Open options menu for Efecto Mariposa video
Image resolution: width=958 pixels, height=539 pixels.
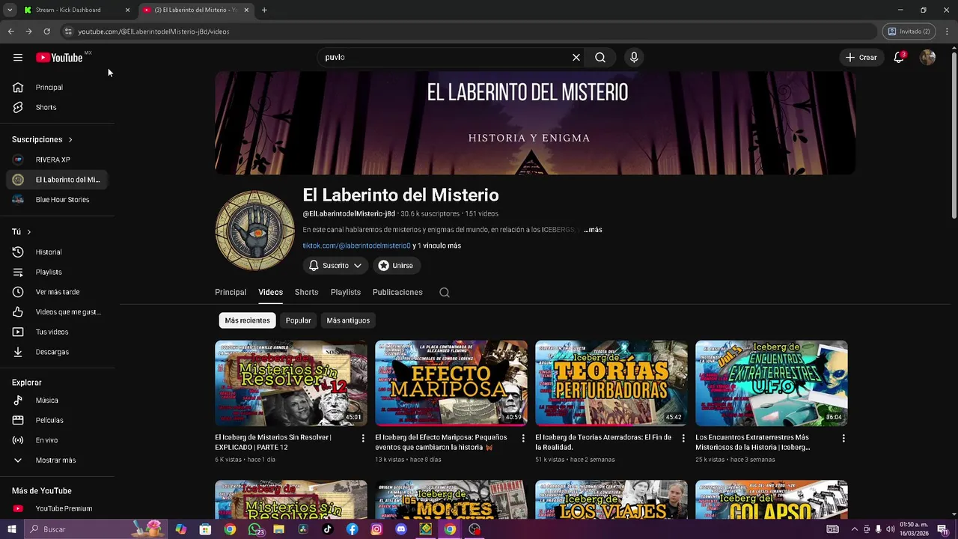[x=523, y=438]
